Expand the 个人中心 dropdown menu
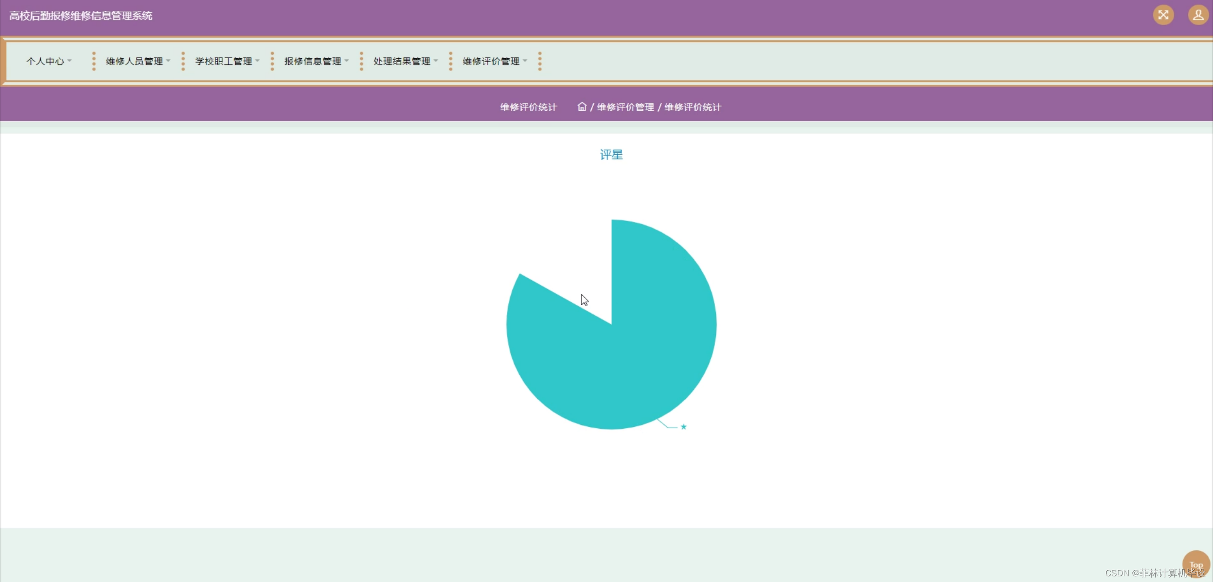This screenshot has height=582, width=1213. coord(45,62)
